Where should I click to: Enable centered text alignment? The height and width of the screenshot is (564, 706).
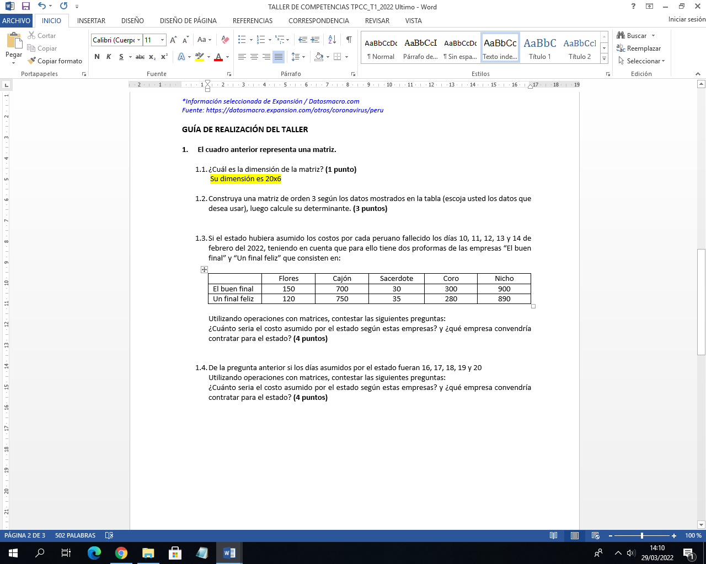254,56
